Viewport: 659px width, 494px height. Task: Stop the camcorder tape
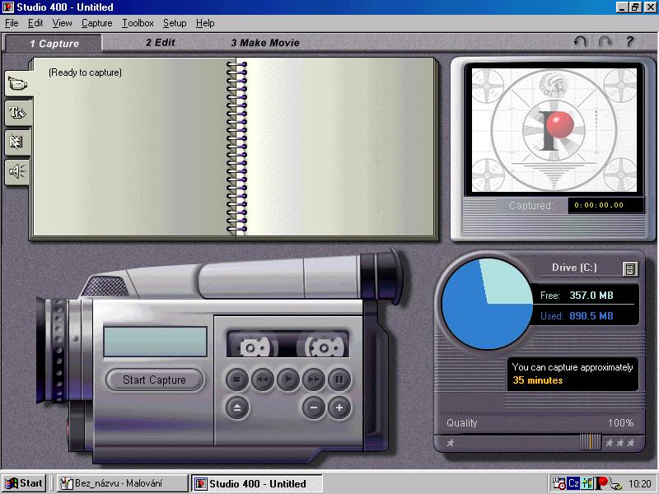click(x=237, y=380)
